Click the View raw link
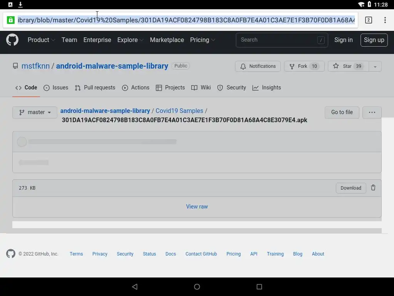 [197, 207]
